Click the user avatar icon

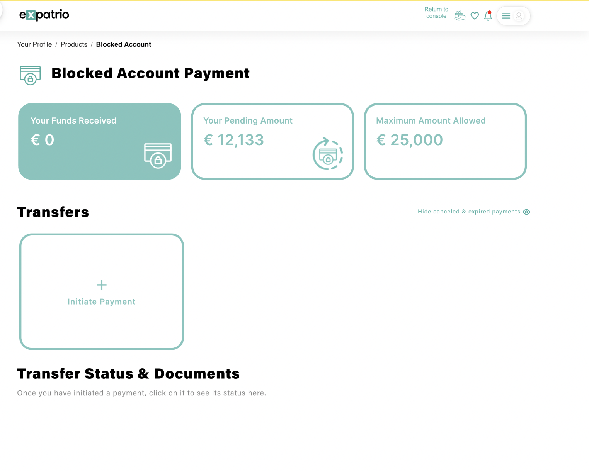coord(519,16)
